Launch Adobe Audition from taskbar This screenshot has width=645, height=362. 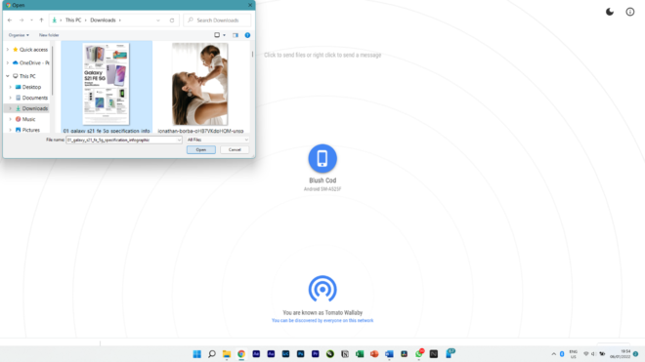pyautogui.click(x=271, y=354)
